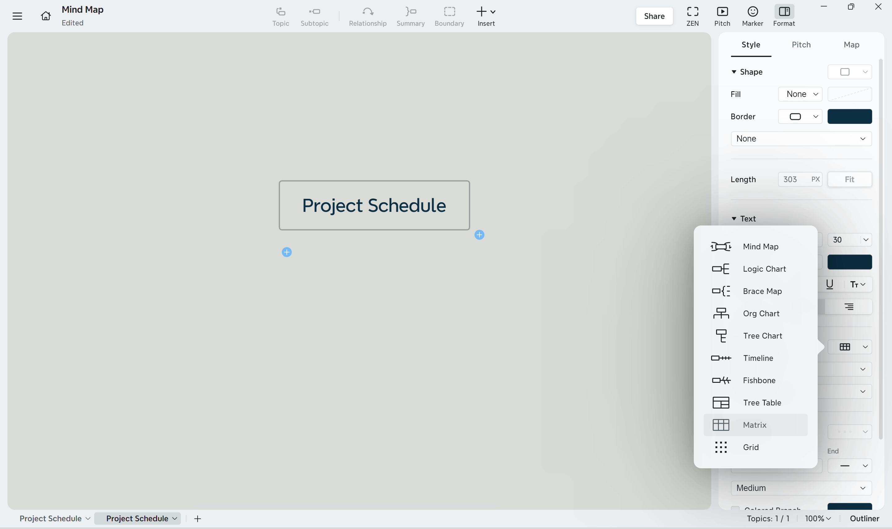
Task: Select the Timeline structure
Action: [x=758, y=358]
